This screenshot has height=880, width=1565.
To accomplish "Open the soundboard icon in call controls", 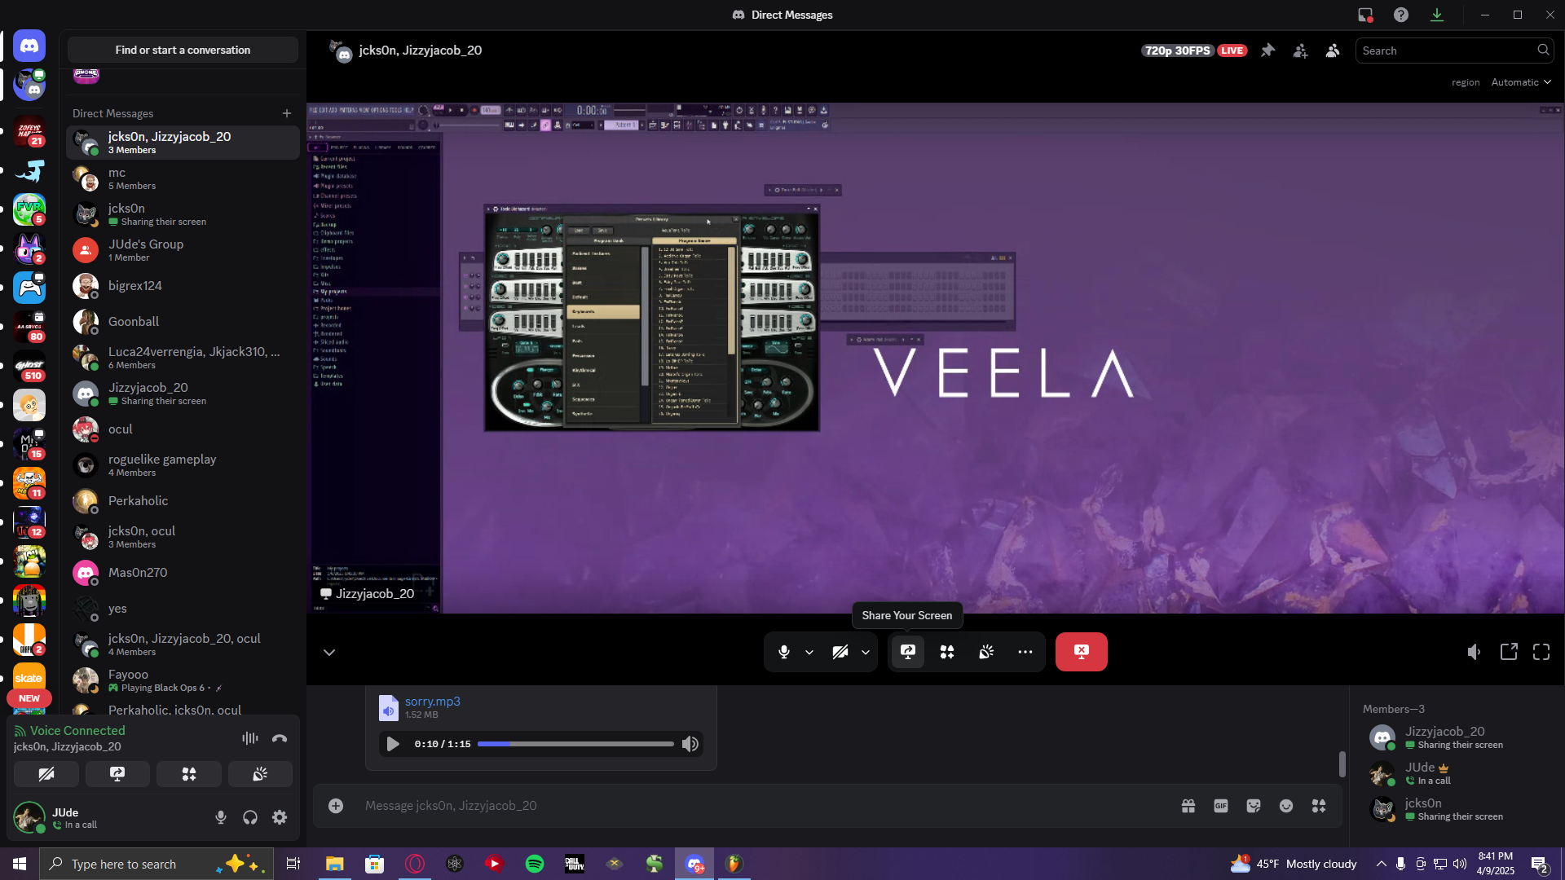I will point(986,652).
